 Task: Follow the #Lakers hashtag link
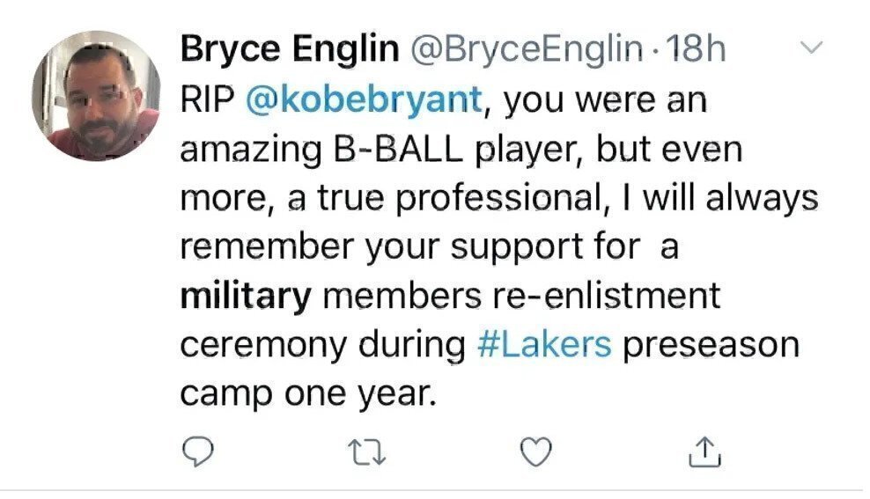click(x=542, y=343)
